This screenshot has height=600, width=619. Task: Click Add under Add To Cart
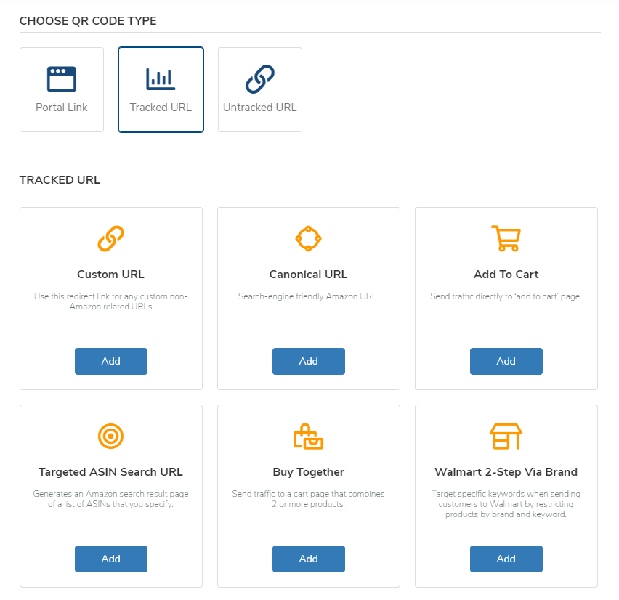506,361
